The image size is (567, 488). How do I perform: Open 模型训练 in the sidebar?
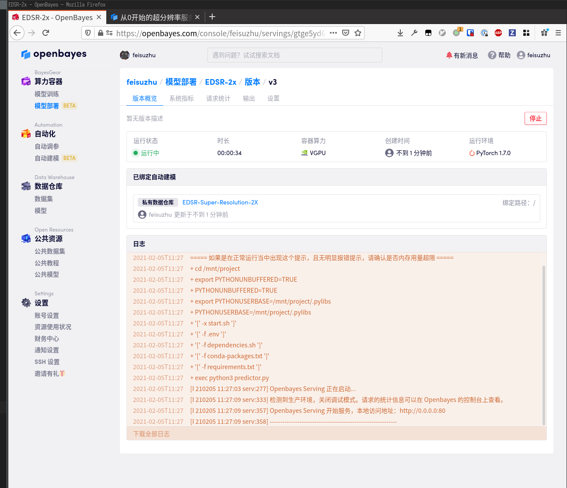47,94
